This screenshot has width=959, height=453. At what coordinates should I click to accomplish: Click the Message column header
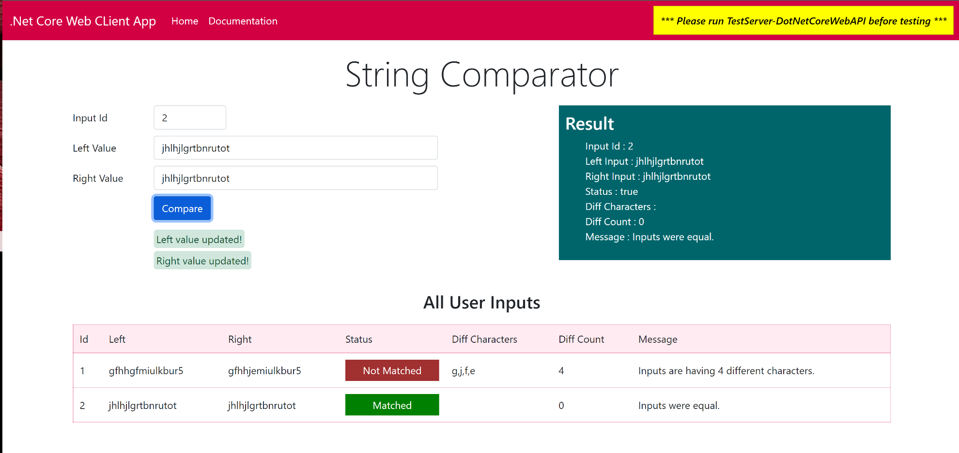[x=657, y=339]
